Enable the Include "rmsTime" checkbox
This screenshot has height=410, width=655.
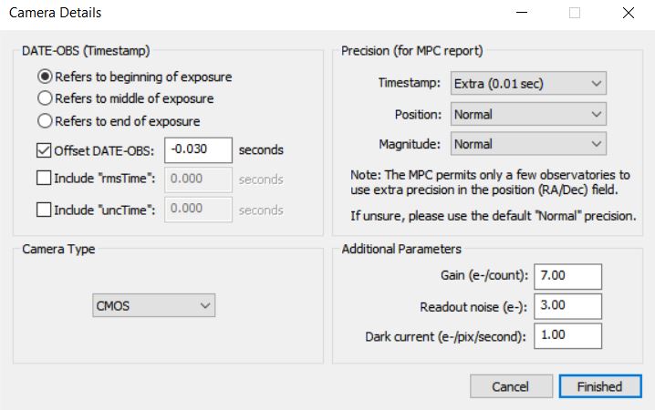coord(45,179)
